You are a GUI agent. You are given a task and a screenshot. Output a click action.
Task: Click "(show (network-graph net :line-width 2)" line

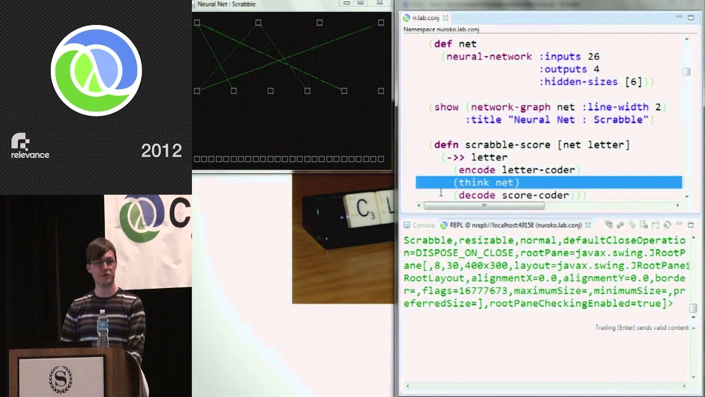click(547, 107)
